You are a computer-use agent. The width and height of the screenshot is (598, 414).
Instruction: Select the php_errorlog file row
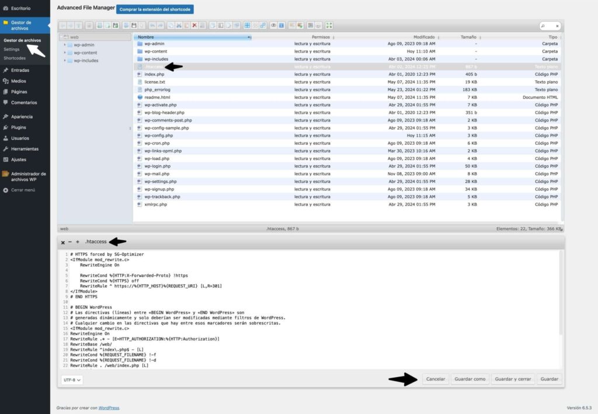[x=347, y=89]
